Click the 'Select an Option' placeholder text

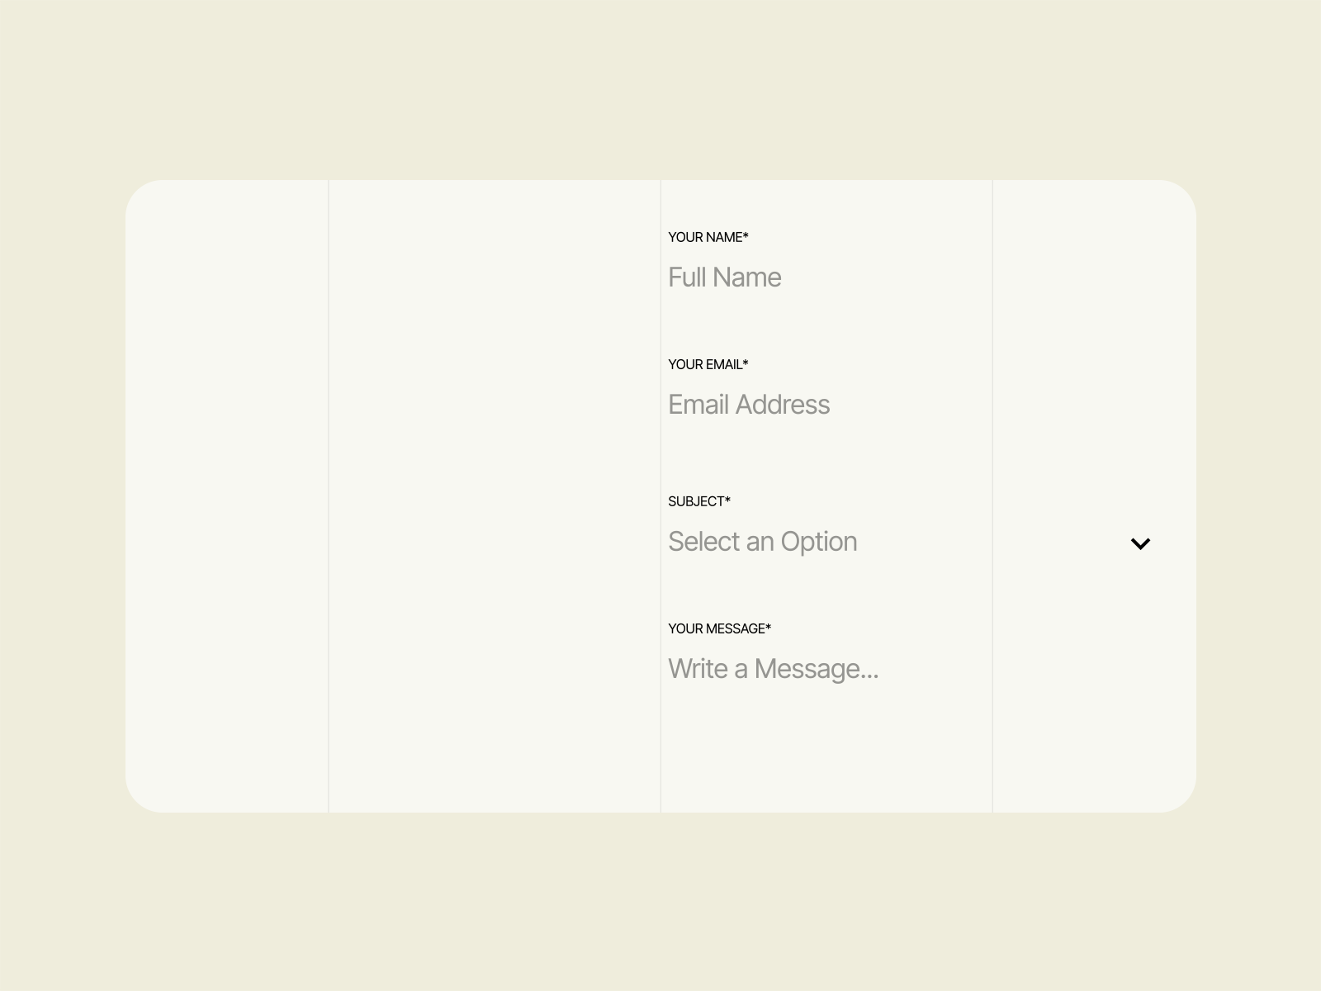coord(762,542)
